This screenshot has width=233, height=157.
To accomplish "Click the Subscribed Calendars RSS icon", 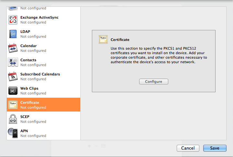I will tap(13, 76).
